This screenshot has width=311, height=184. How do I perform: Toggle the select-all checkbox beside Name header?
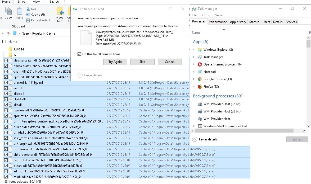pos(4,42)
